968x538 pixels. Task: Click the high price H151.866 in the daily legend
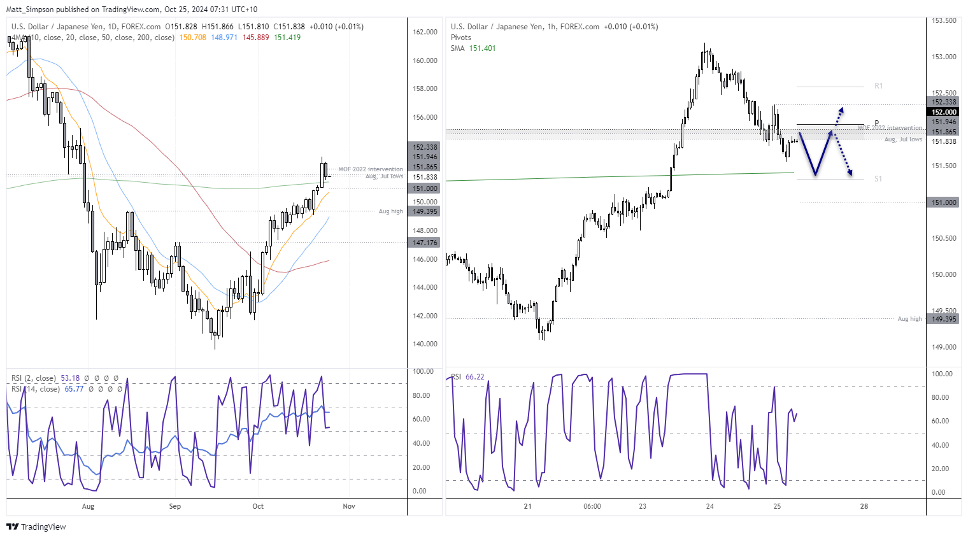coord(218,27)
